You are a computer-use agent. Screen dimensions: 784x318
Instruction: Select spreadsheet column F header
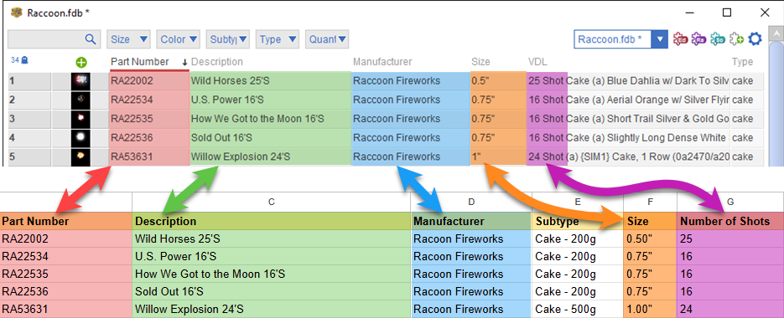coord(650,202)
